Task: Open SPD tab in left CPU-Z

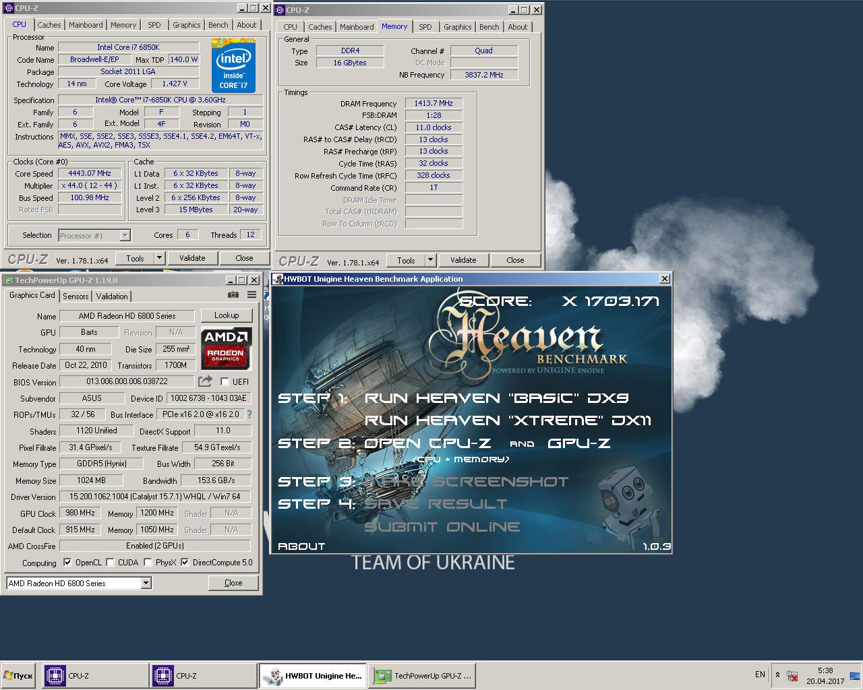Action: 154,25
